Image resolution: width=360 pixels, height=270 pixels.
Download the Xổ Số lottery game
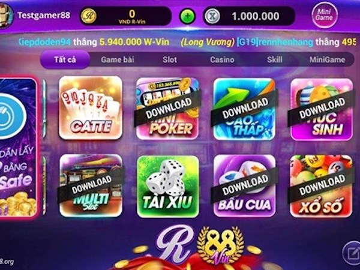click(x=322, y=186)
